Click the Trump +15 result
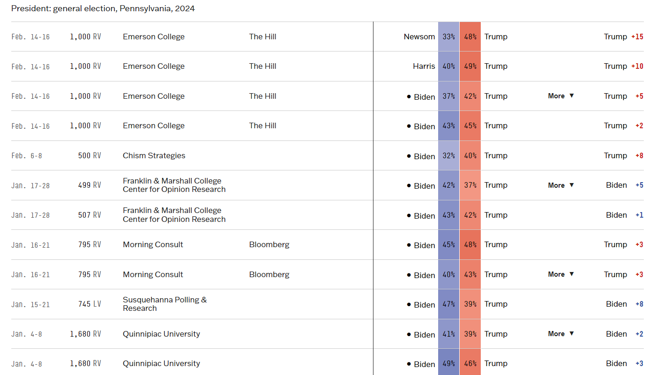The height and width of the screenshot is (375, 664). (x=623, y=37)
